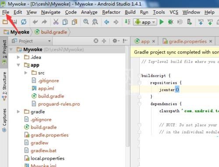Click the Redo arrow icon
Screen dimensions: 219x167
(44, 22)
